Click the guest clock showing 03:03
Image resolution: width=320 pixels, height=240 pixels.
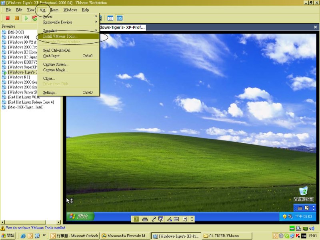(304, 216)
